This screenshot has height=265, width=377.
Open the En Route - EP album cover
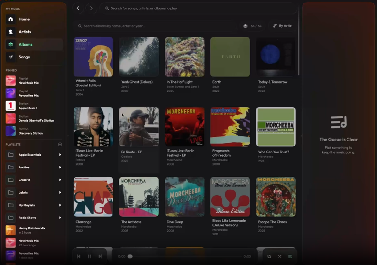pyautogui.click(x=139, y=127)
